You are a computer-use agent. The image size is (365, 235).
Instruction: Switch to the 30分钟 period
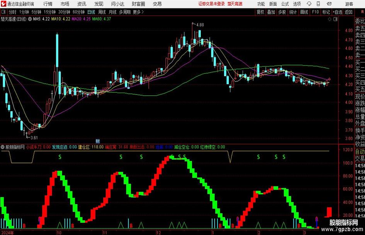pos(64,12)
